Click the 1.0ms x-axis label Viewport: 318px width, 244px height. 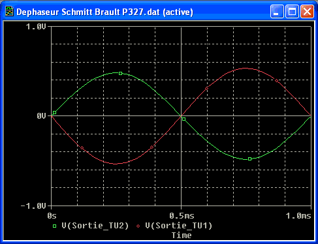(x=298, y=216)
